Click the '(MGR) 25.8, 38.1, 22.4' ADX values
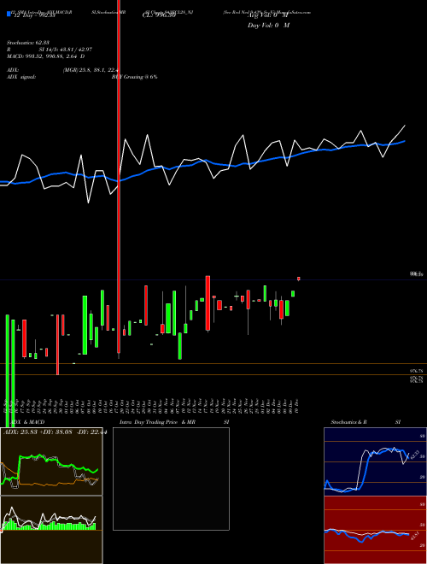427x564 pixels. 91,70
